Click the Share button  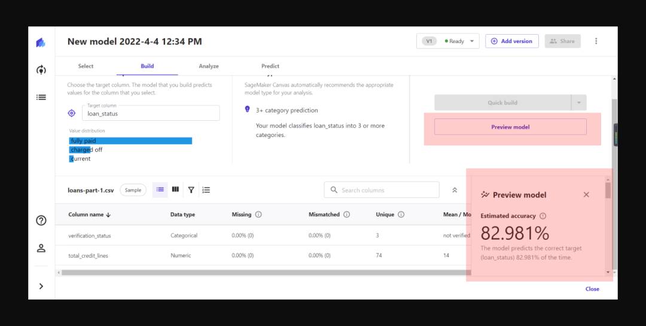[x=563, y=41]
